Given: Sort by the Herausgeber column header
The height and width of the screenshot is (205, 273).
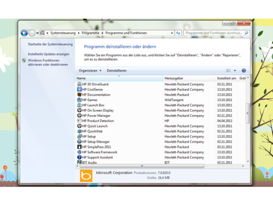Looking at the screenshot, I should (189, 78).
